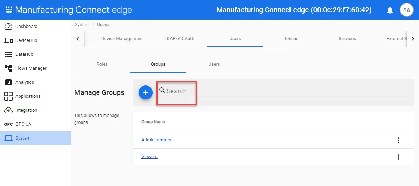The height and width of the screenshot is (186, 419).
Task: Click the magnifier search icon
Action: coord(162,90)
